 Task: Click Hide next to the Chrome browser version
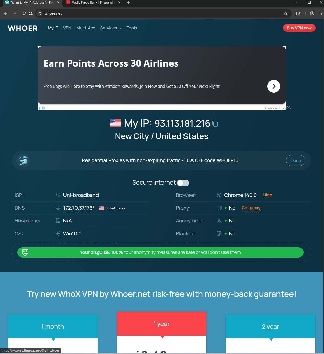pos(267,195)
